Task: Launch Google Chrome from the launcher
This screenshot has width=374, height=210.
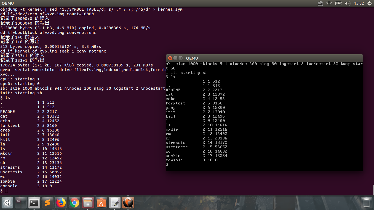Action: 74,203
